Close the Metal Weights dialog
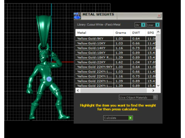Screen dimensions: 185x138 pyautogui.click(x=159, y=16)
